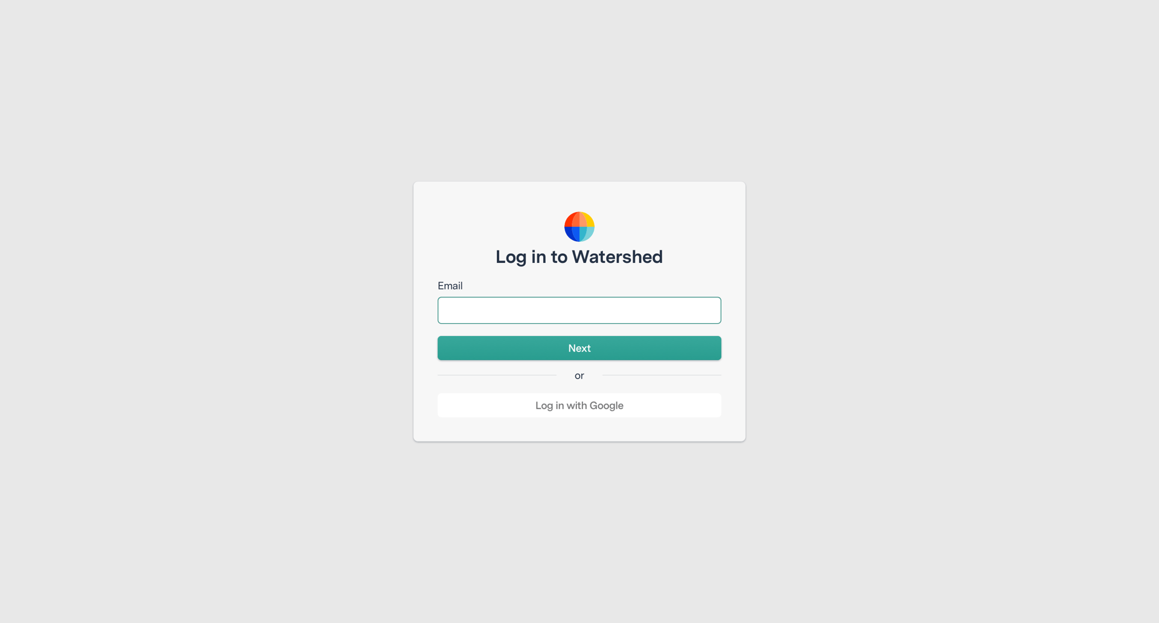Click the word "Log" at the heading start
1159x623 pixels.
pos(511,257)
